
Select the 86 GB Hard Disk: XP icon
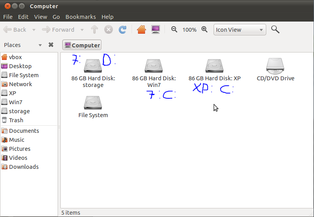click(214, 66)
